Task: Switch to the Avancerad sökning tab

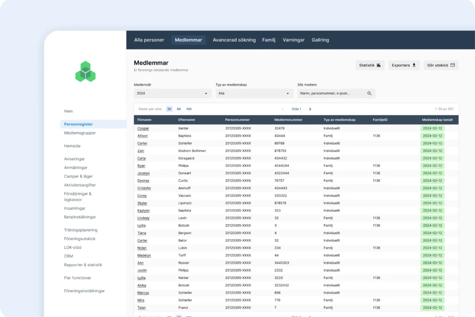Action: 234,40
